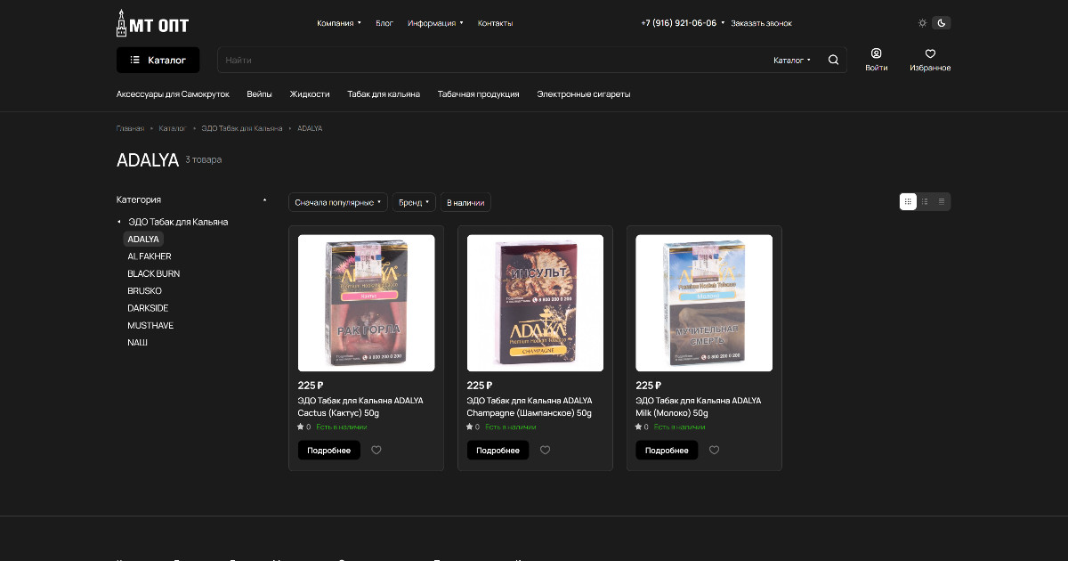Select DARKSIDE brand category

tap(148, 308)
